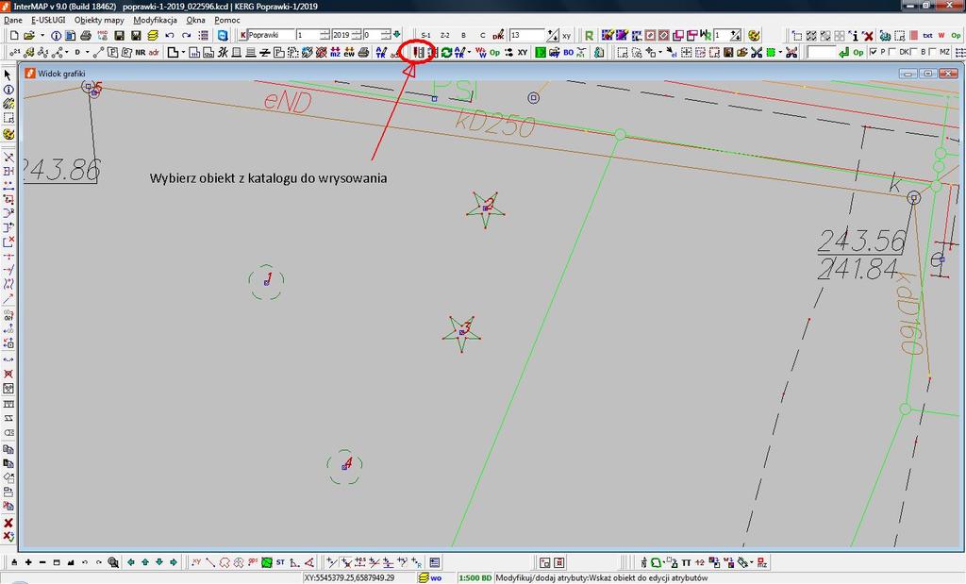Open the Modyfikacja menu
The width and height of the screenshot is (966, 584).
[x=156, y=20]
